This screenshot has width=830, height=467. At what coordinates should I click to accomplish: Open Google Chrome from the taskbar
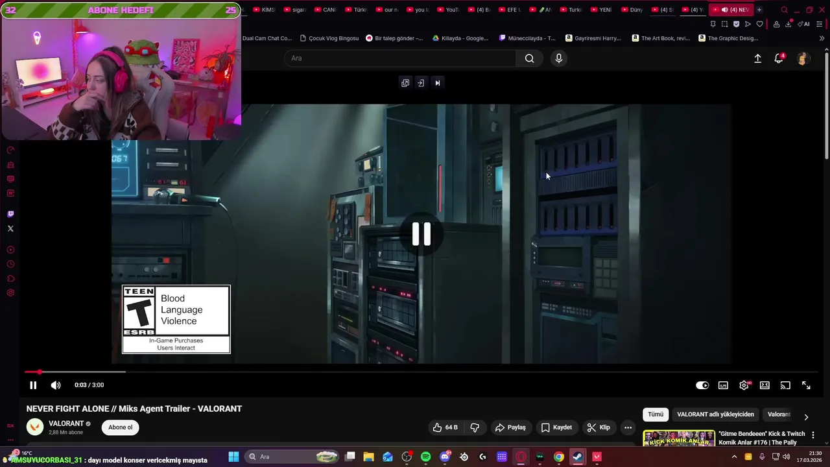(x=558, y=457)
